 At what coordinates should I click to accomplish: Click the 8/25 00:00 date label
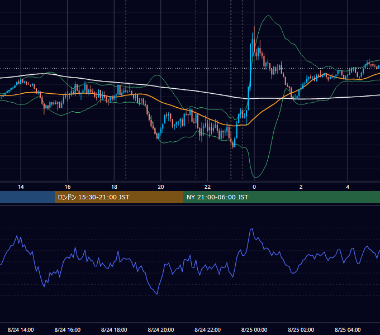(254, 329)
